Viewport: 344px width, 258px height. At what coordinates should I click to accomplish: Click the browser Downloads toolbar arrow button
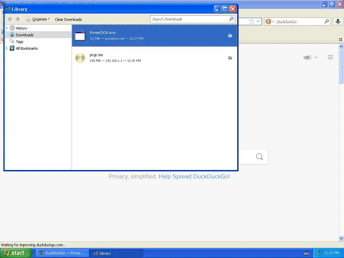point(338,21)
